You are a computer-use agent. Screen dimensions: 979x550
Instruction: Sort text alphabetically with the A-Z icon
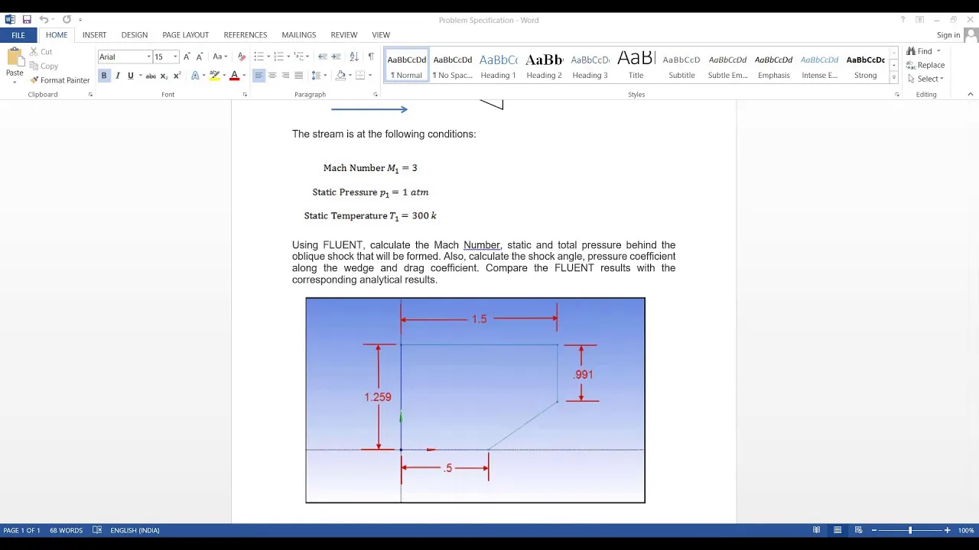click(354, 57)
